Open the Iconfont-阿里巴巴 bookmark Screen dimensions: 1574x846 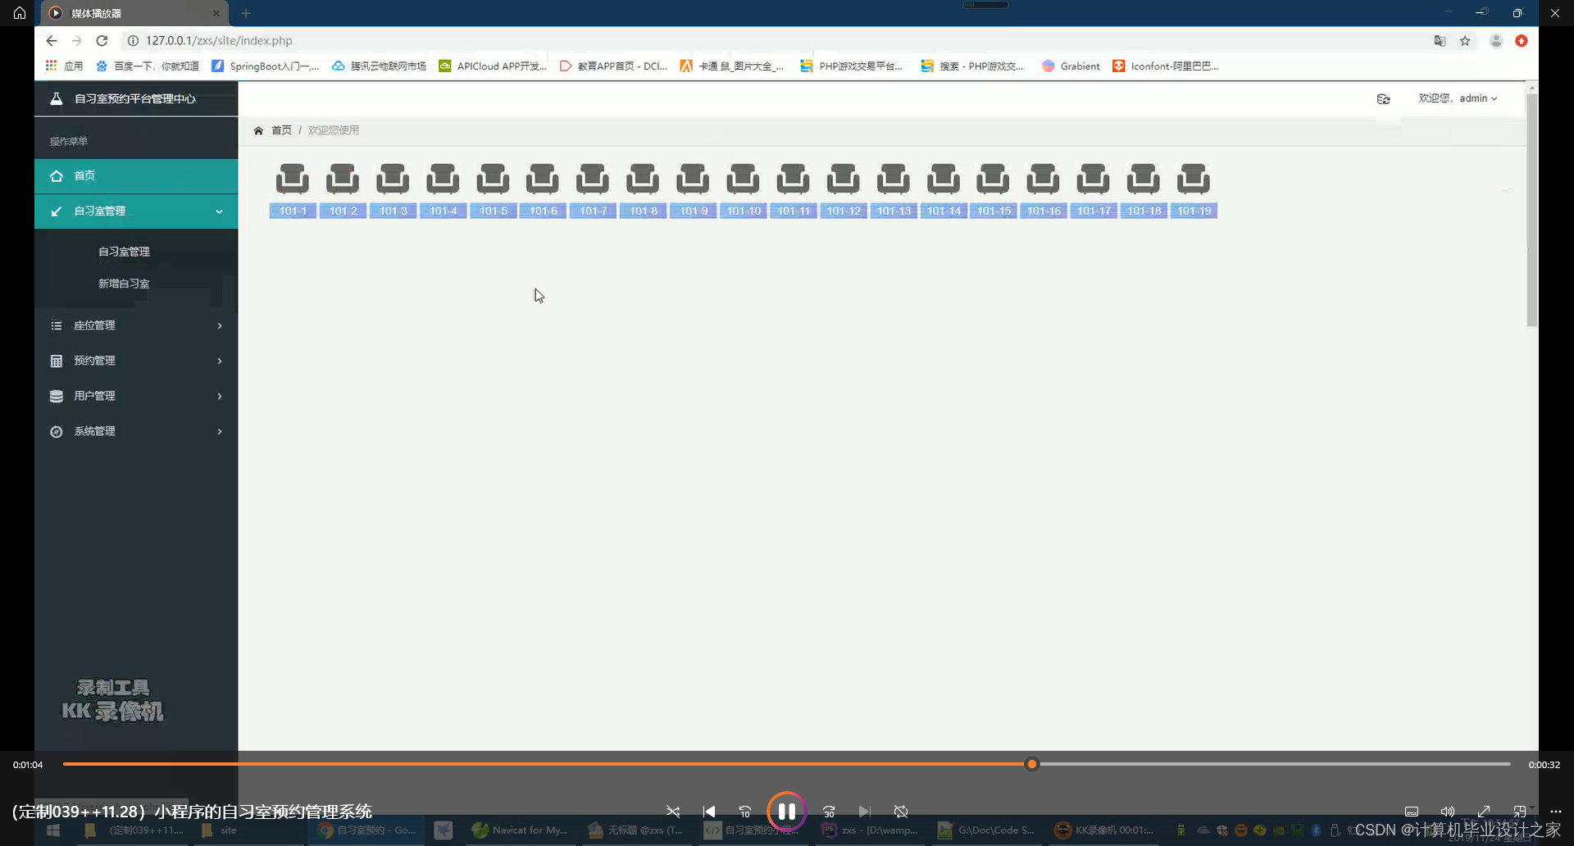(1165, 66)
